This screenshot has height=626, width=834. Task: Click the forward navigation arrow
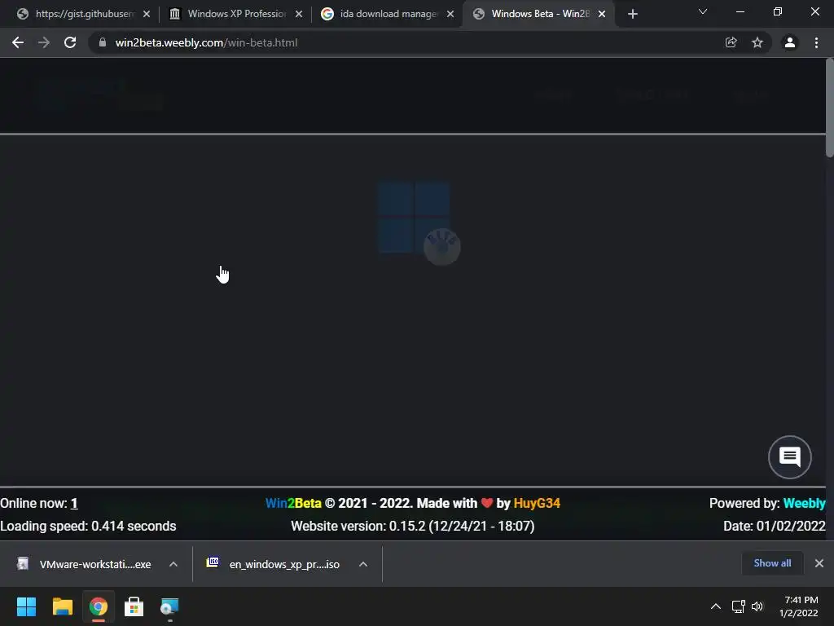tap(44, 42)
